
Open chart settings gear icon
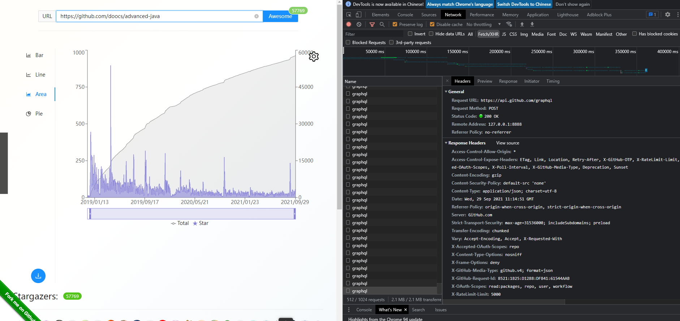[x=314, y=56]
